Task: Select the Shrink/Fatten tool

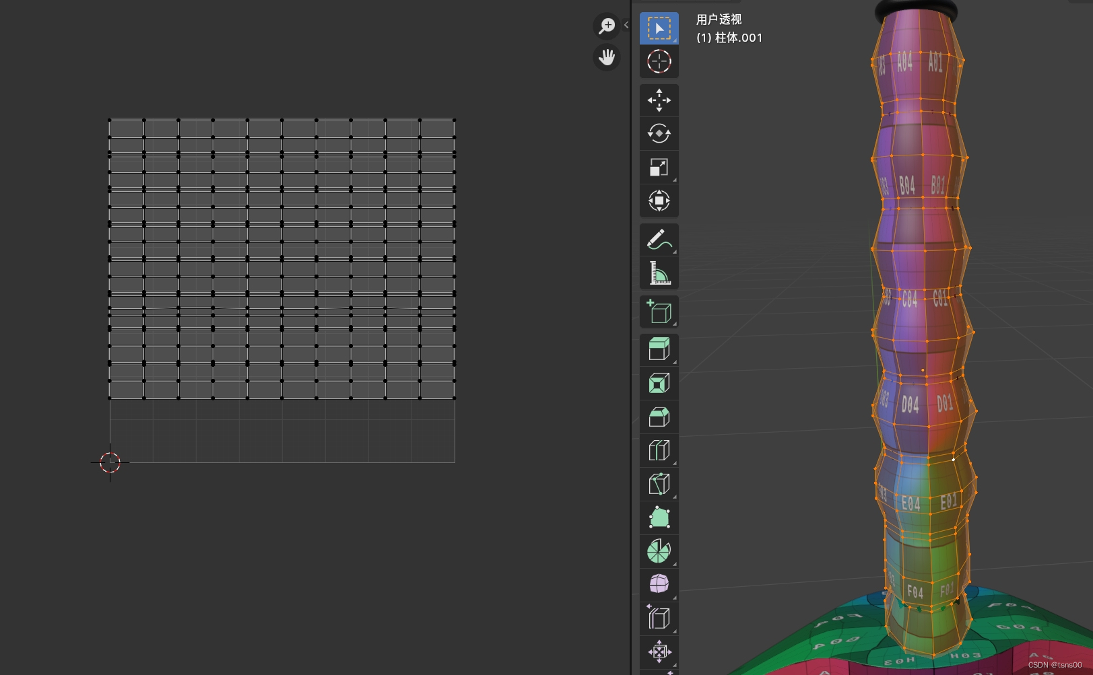Action: pyautogui.click(x=659, y=651)
